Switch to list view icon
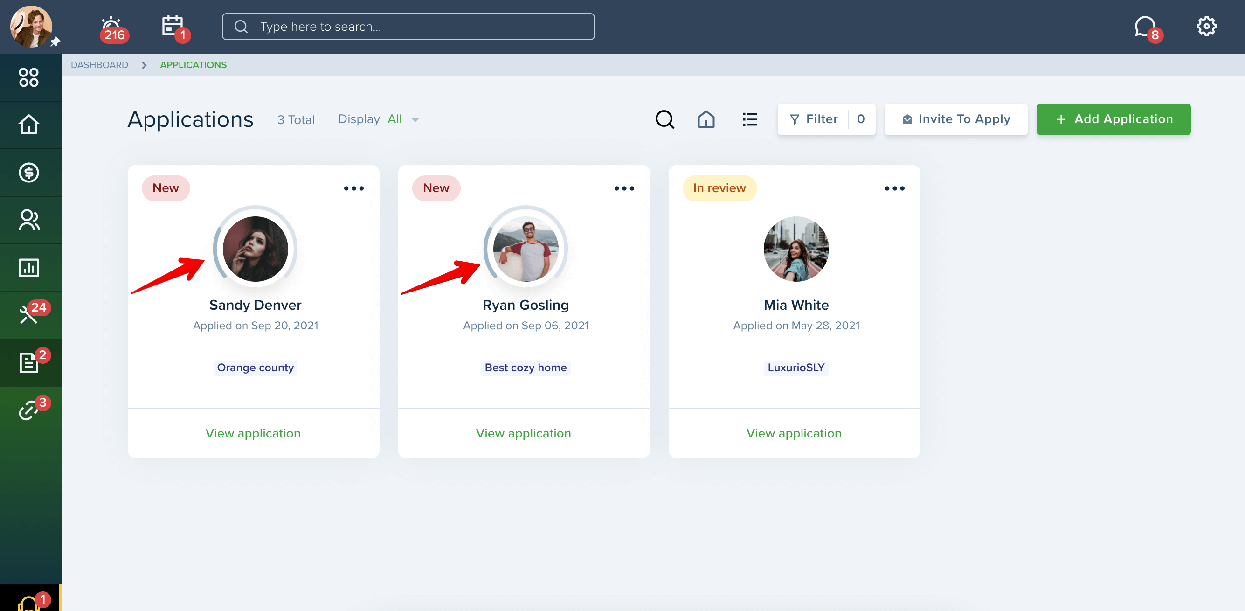Image resolution: width=1245 pixels, height=611 pixels. pos(750,119)
